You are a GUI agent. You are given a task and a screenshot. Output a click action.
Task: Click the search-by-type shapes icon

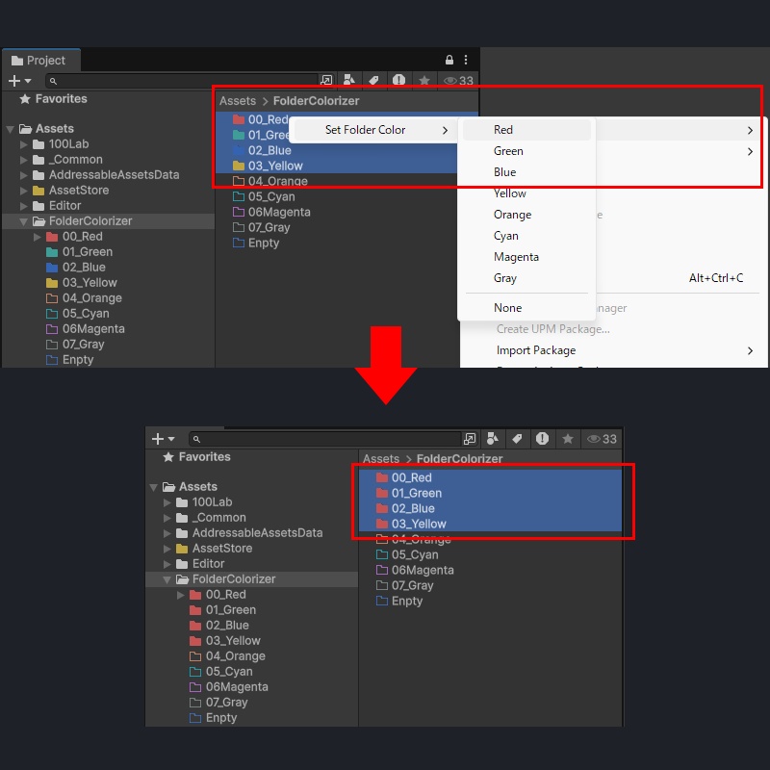[x=349, y=81]
